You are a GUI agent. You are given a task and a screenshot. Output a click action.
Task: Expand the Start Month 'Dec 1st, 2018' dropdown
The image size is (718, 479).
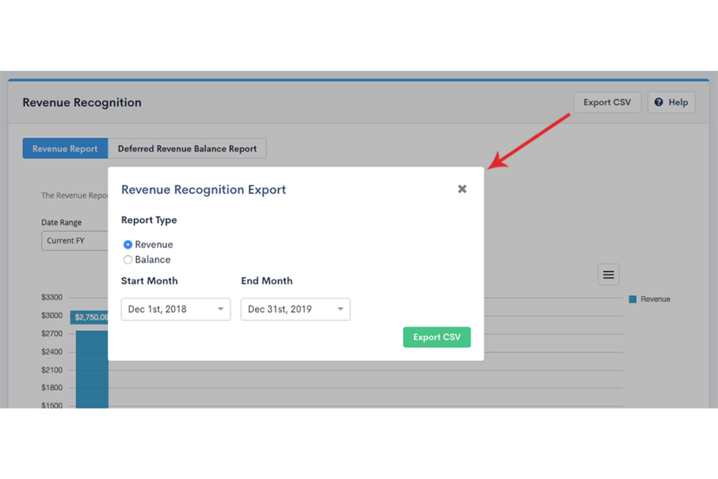(x=175, y=309)
